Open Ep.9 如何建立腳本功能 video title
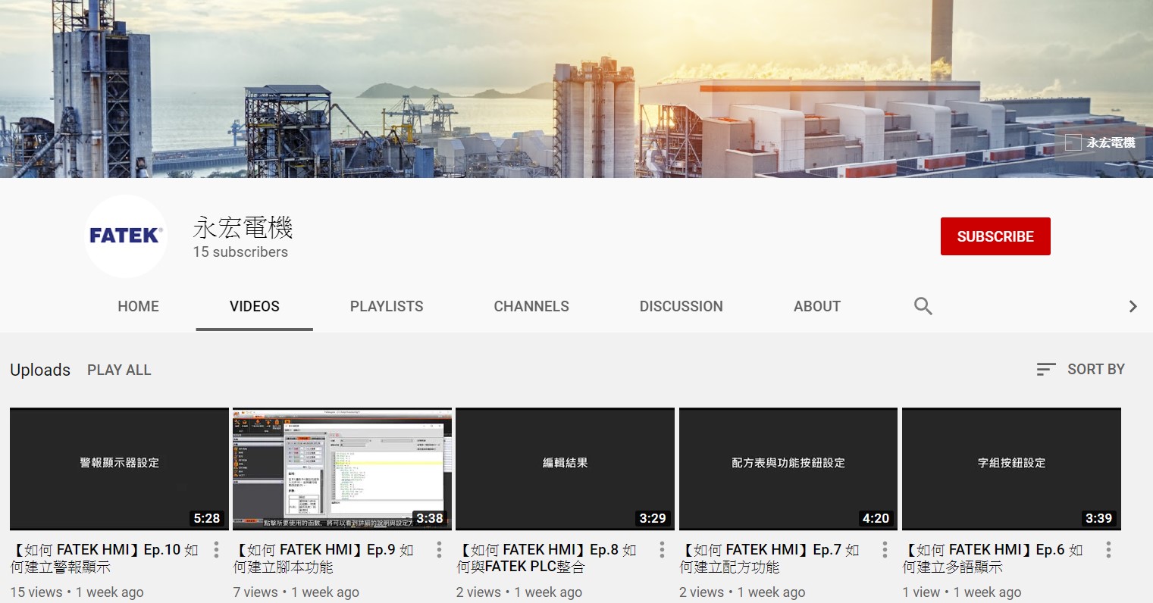 coord(324,558)
